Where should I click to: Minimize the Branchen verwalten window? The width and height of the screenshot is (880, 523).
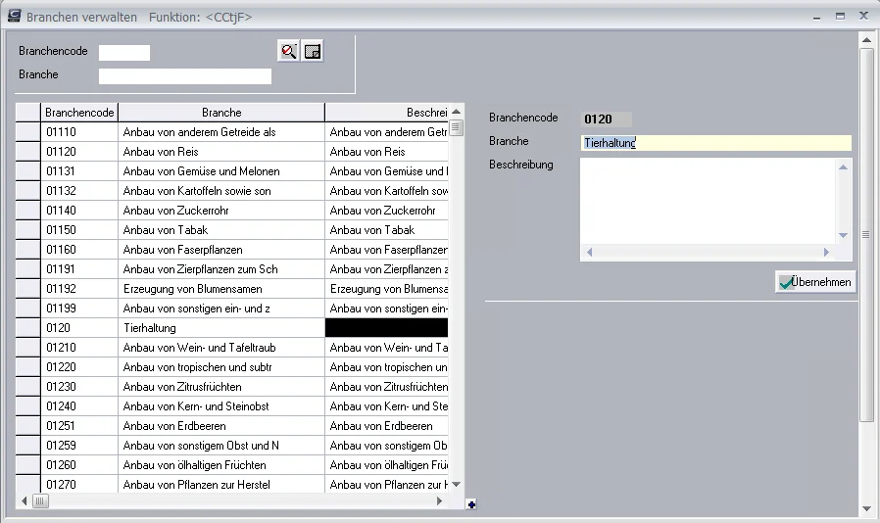(x=816, y=17)
